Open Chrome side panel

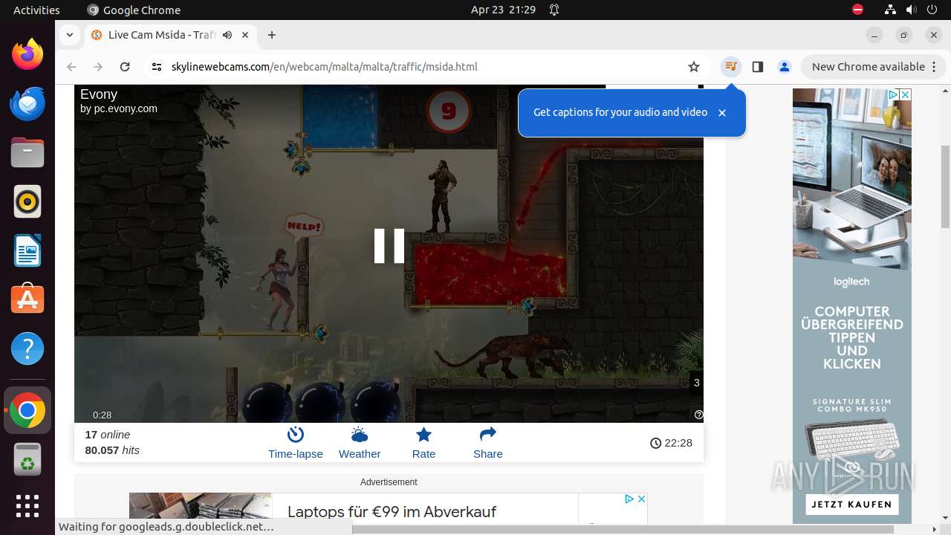758,67
